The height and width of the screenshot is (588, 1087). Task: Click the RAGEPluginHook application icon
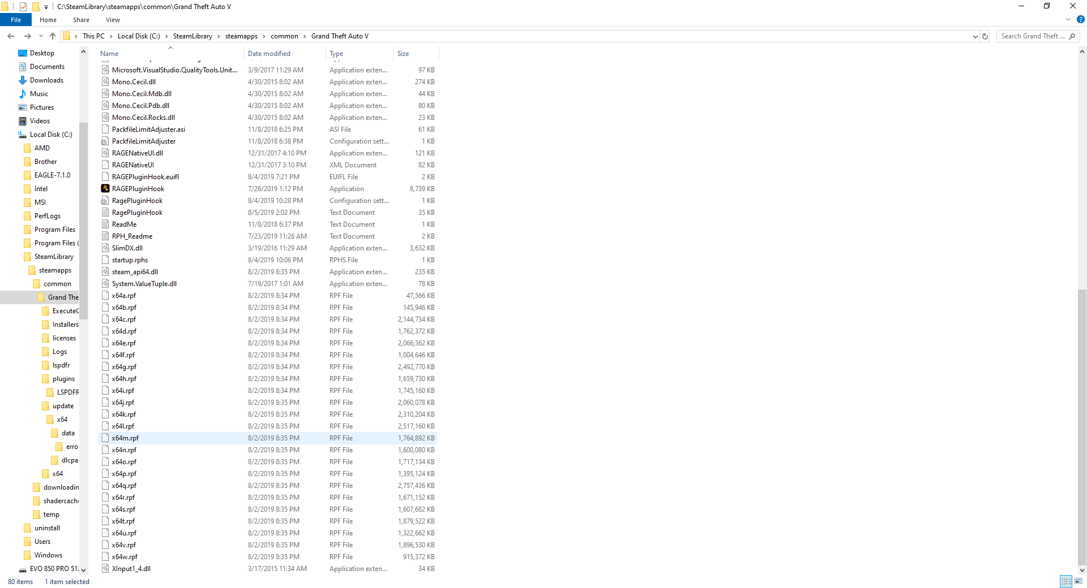coord(105,188)
